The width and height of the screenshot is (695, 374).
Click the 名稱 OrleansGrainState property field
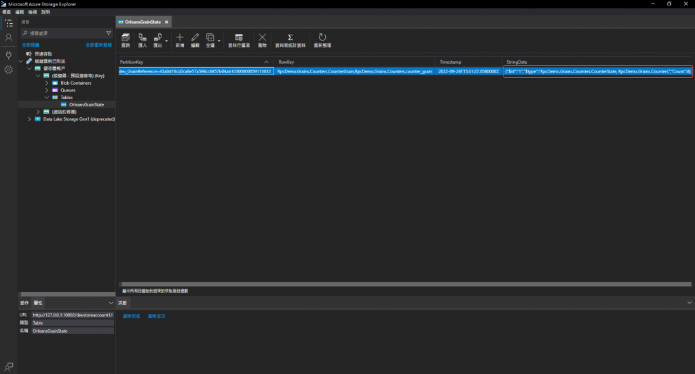click(72, 331)
